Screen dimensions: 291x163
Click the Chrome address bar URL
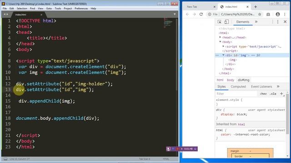click(238, 14)
